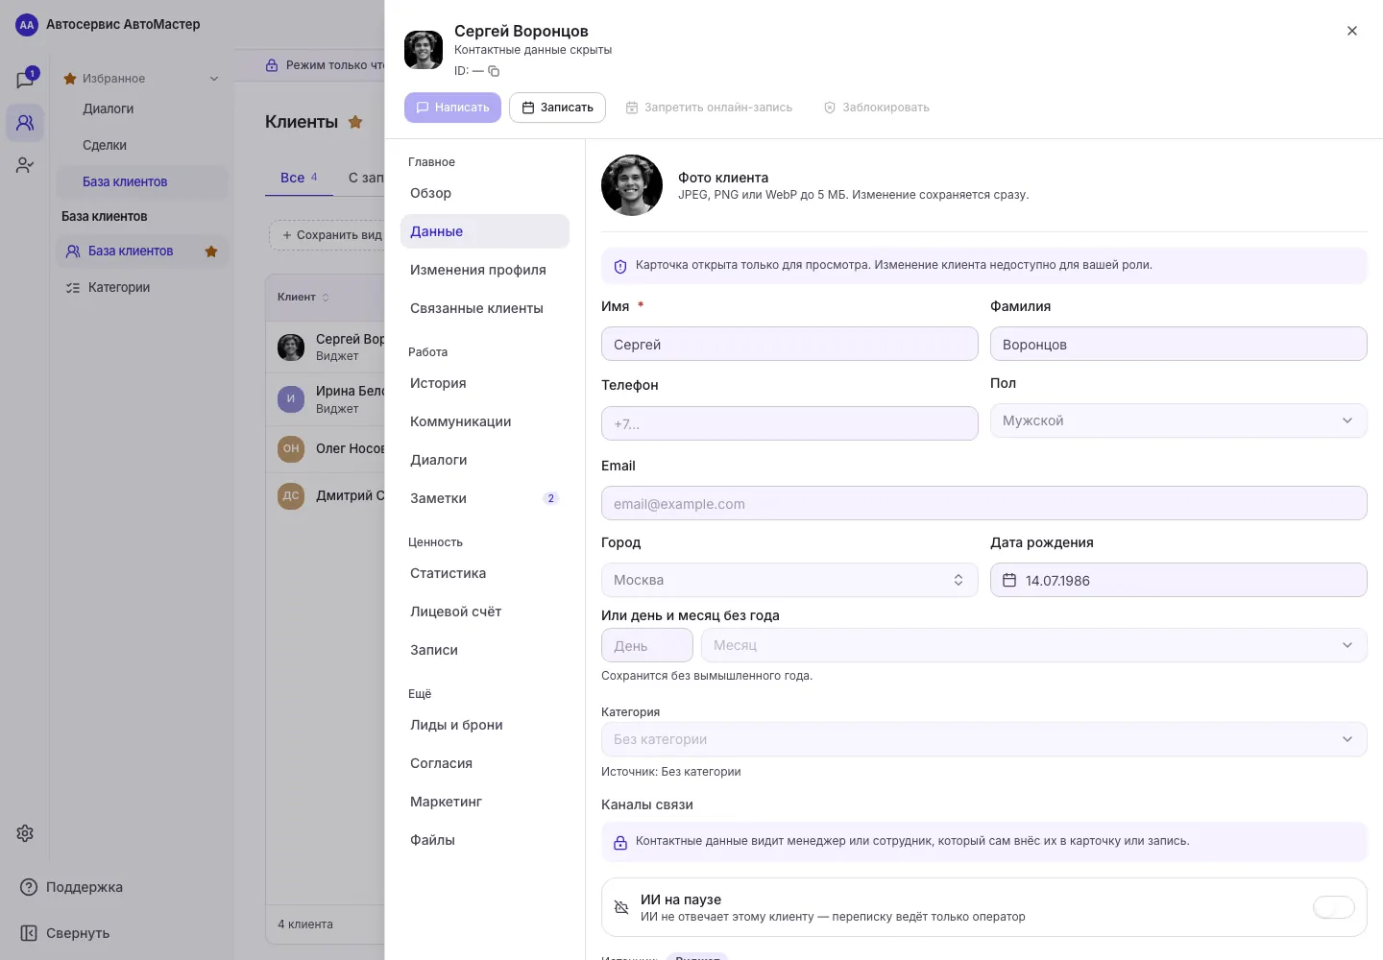Click the Записать button
Viewport: 1383px width, 960px height.
[x=557, y=108]
